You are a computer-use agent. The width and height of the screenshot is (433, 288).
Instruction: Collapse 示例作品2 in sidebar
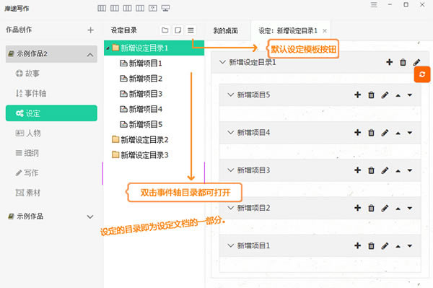pos(90,55)
